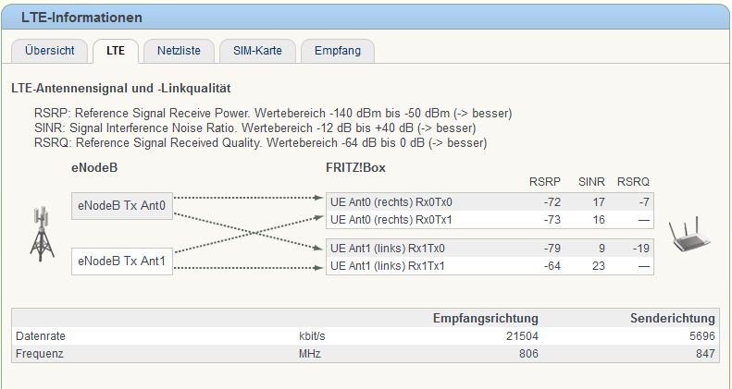Open the SIM-Karte tab
732x389 pixels.
(x=257, y=51)
